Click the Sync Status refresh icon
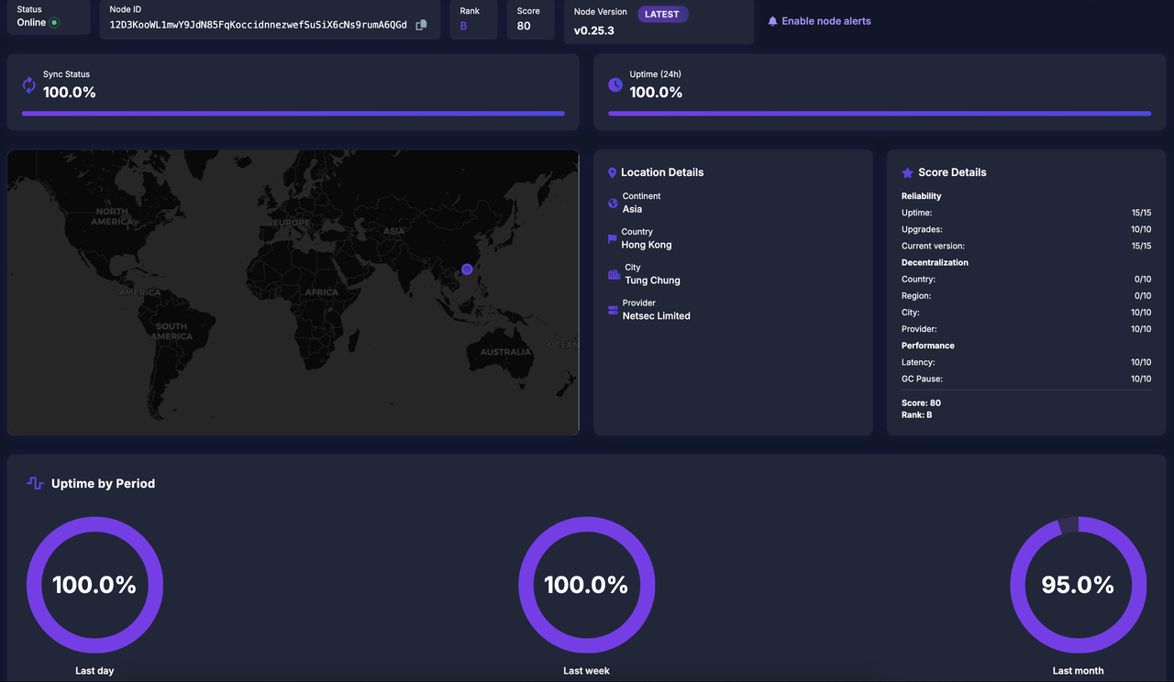This screenshot has height=682, width=1174. pyautogui.click(x=28, y=84)
